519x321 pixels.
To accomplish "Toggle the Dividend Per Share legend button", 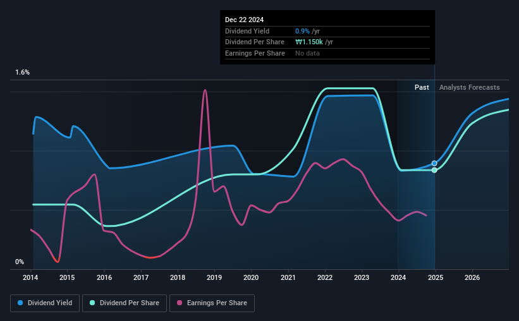I will point(125,303).
